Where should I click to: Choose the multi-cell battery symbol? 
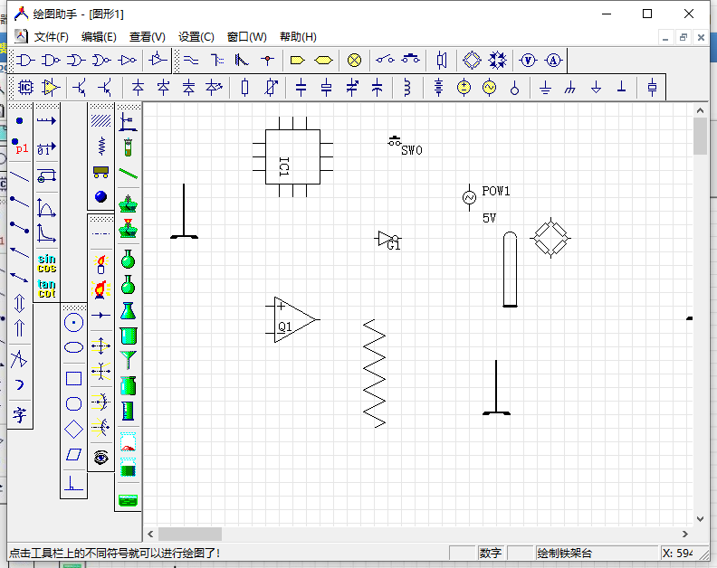tap(438, 87)
